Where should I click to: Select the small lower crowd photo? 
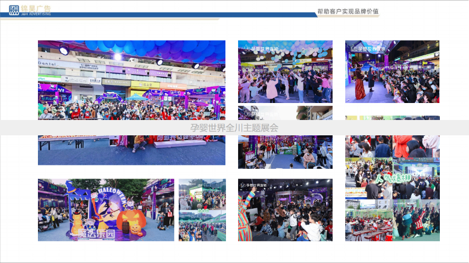point(202,226)
